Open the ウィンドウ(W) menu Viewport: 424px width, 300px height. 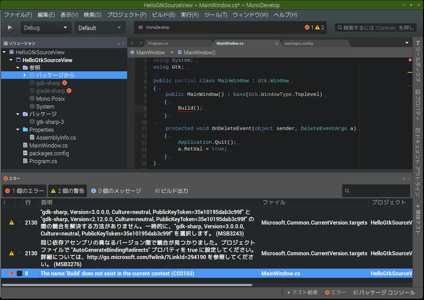click(x=251, y=14)
